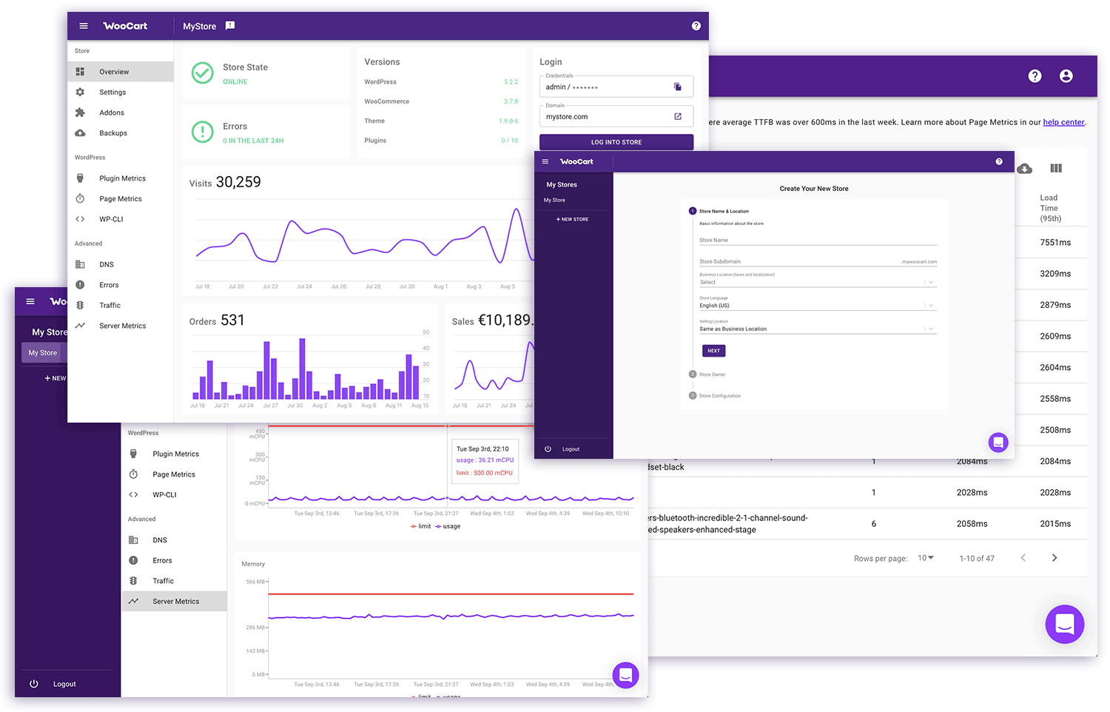Open hamburger menu in MyStore overview window
The image size is (1110, 712).
[84, 26]
